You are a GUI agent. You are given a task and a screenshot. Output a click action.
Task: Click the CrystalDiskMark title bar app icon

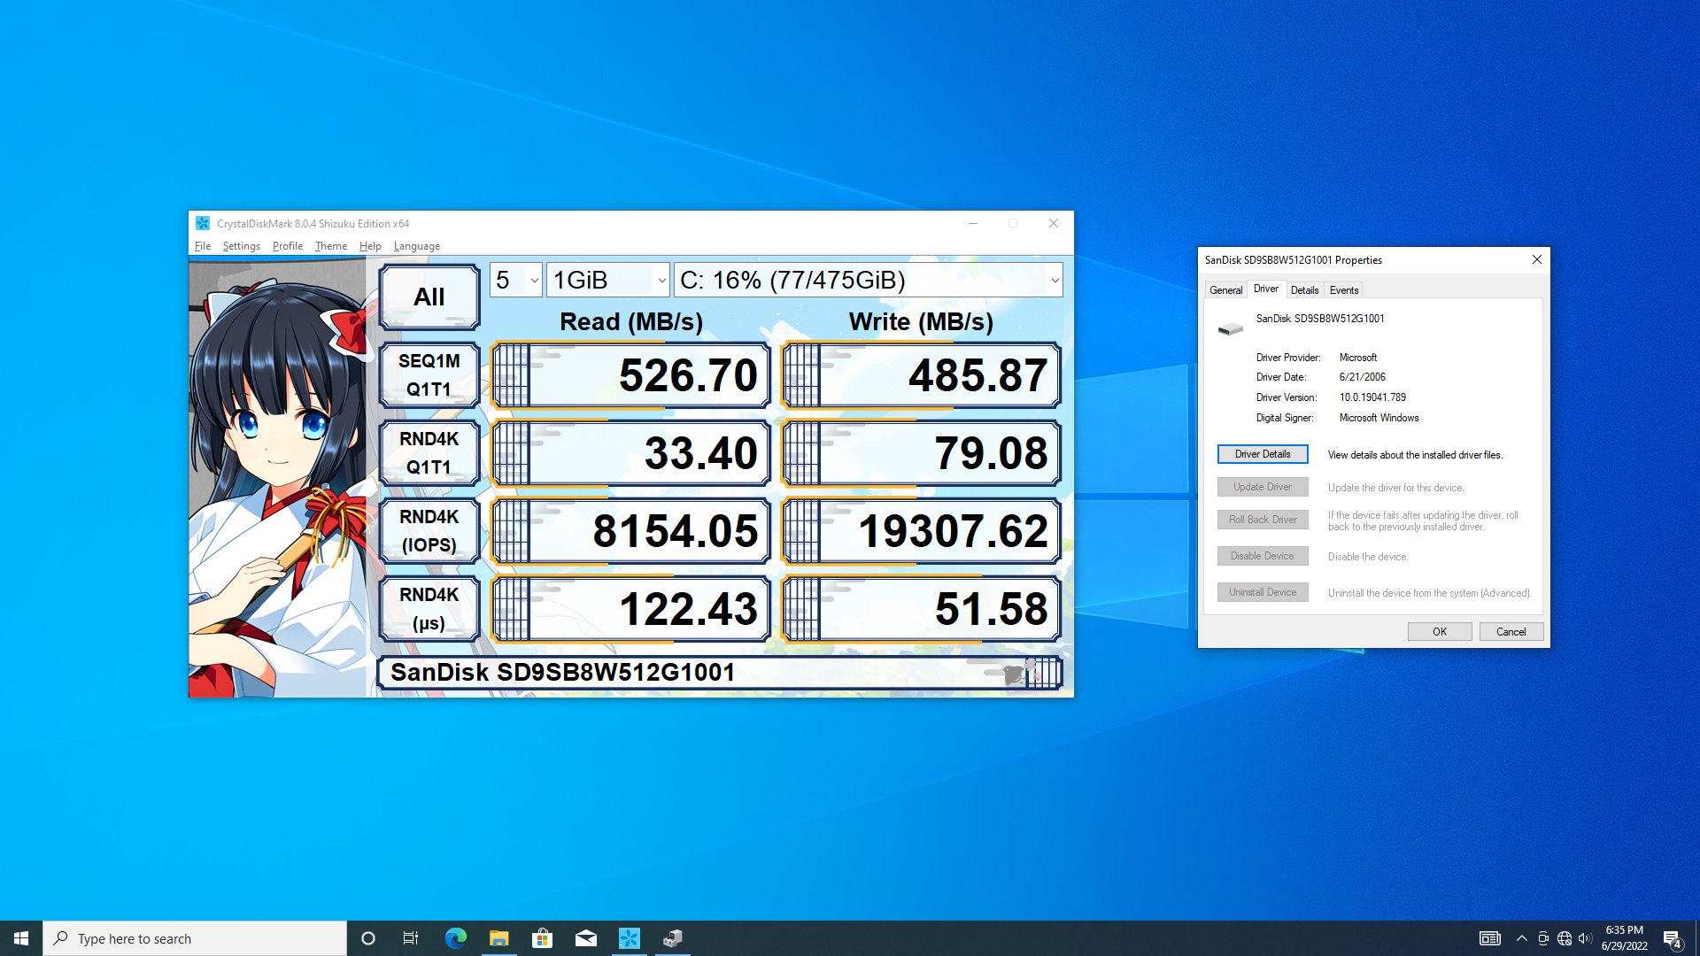(203, 223)
